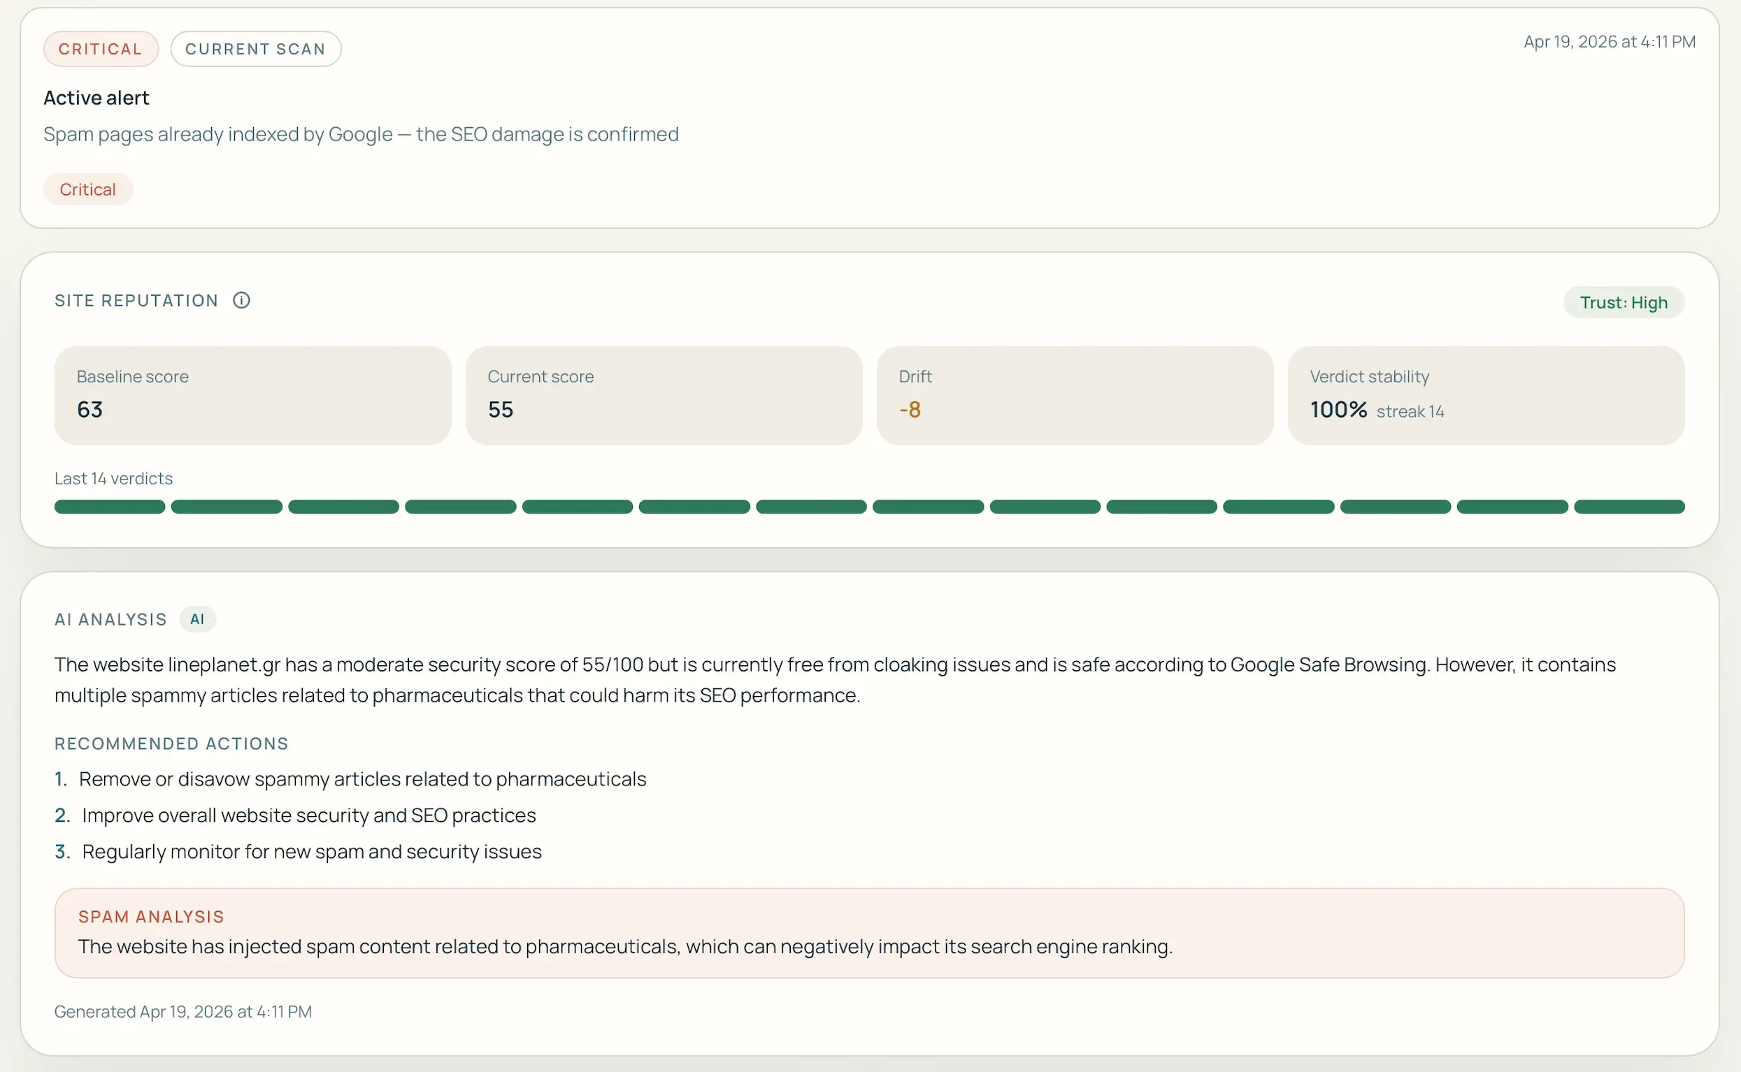This screenshot has width=1741, height=1072.
Task: Click the spam pages indexed by Google message
Action: [361, 134]
